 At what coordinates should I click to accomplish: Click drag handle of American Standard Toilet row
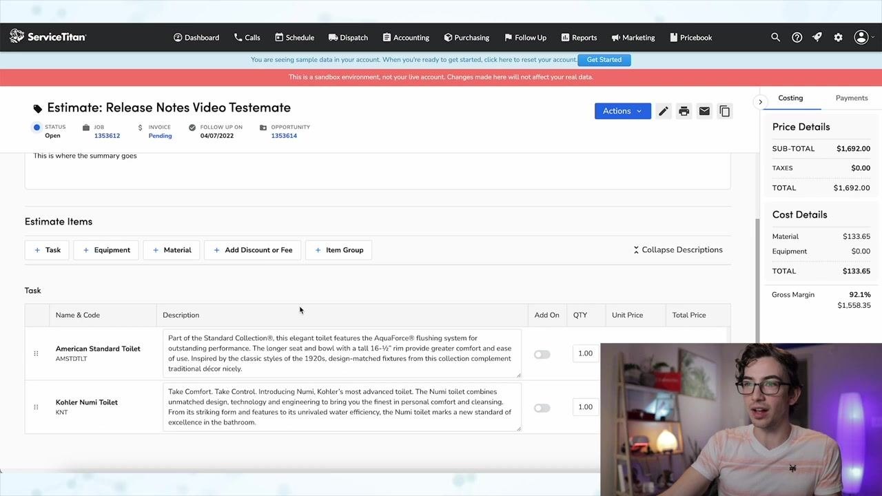[x=36, y=353]
